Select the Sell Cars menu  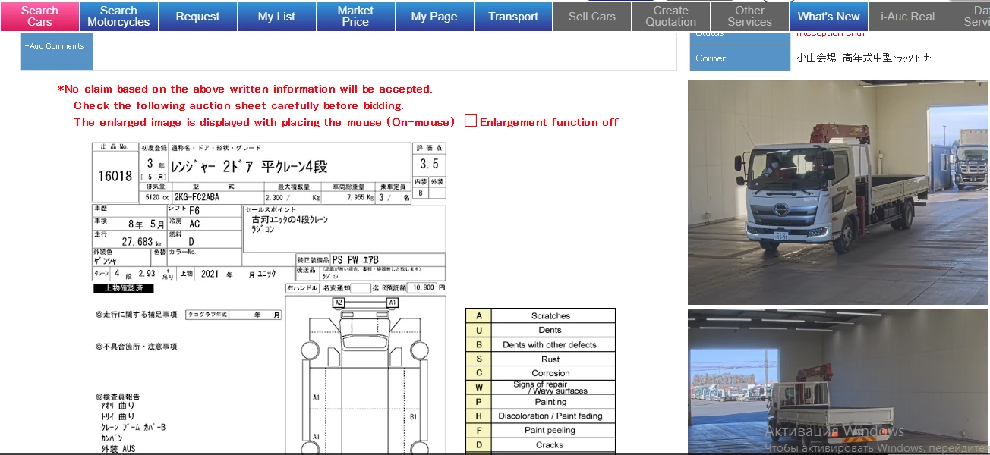tap(592, 16)
